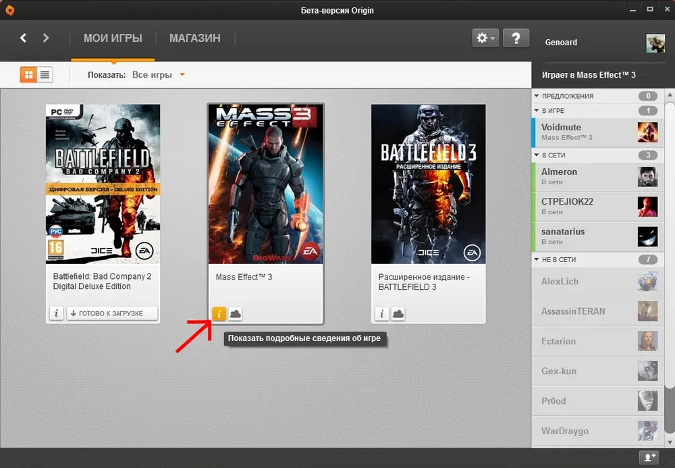Click the orange info icon under Mass Effect 3
The image size is (675, 468).
click(219, 313)
